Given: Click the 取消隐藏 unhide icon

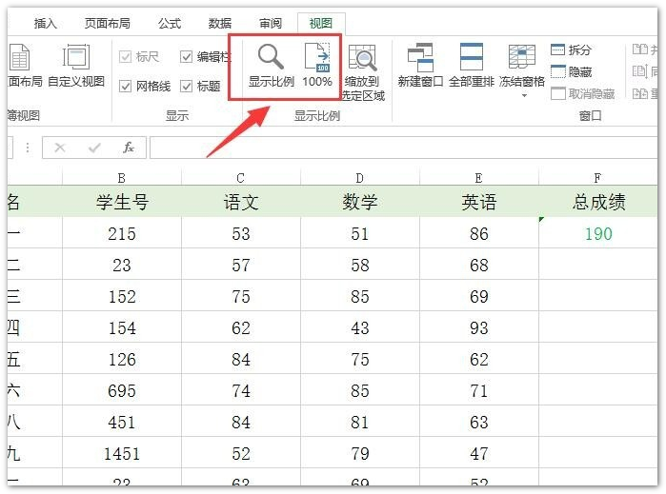Looking at the screenshot, I should click(x=557, y=93).
